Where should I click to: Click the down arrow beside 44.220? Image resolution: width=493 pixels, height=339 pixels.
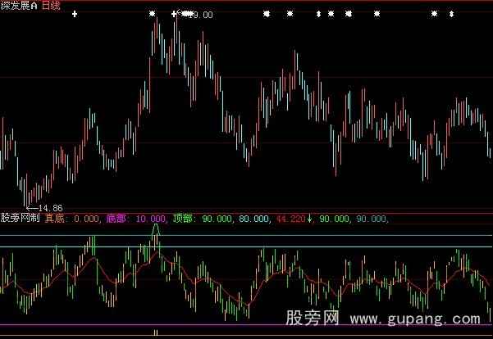[310, 219]
